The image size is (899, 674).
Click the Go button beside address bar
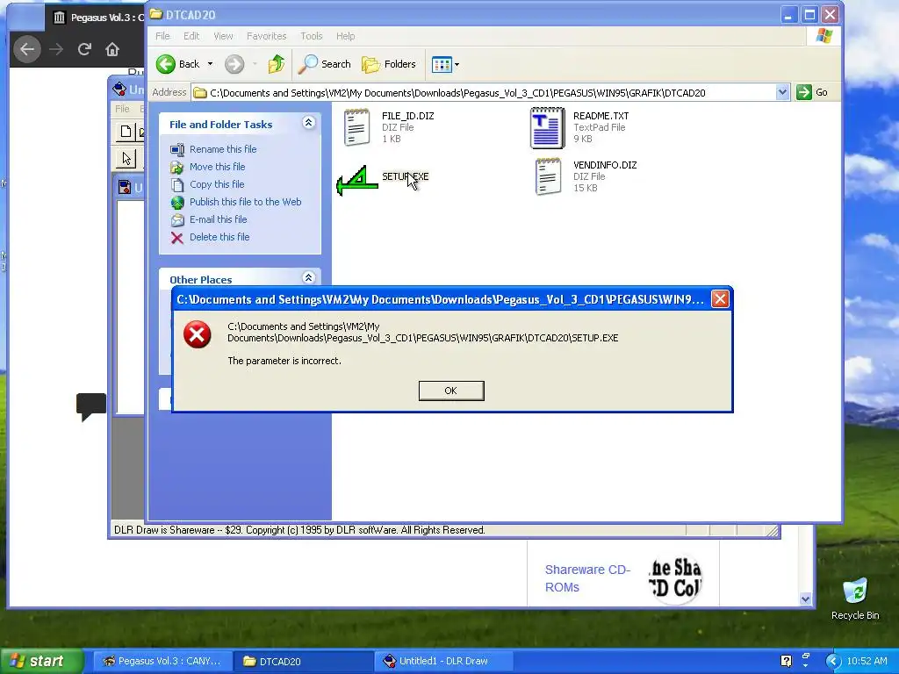coord(812,92)
